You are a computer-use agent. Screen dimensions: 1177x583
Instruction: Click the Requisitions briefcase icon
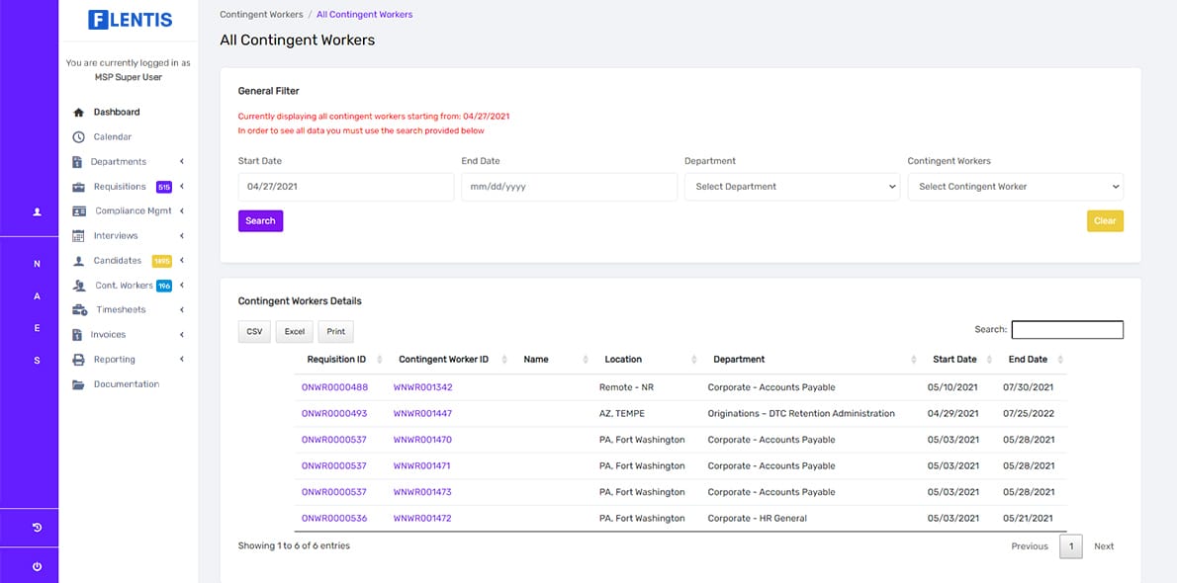click(x=78, y=187)
